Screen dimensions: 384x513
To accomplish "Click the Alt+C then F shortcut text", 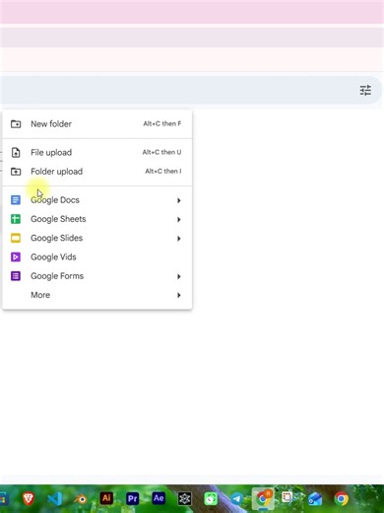I will click(162, 124).
